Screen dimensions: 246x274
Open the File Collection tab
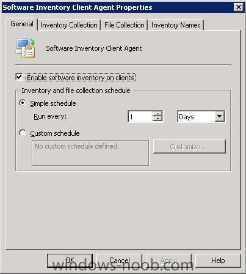[x=125, y=25]
